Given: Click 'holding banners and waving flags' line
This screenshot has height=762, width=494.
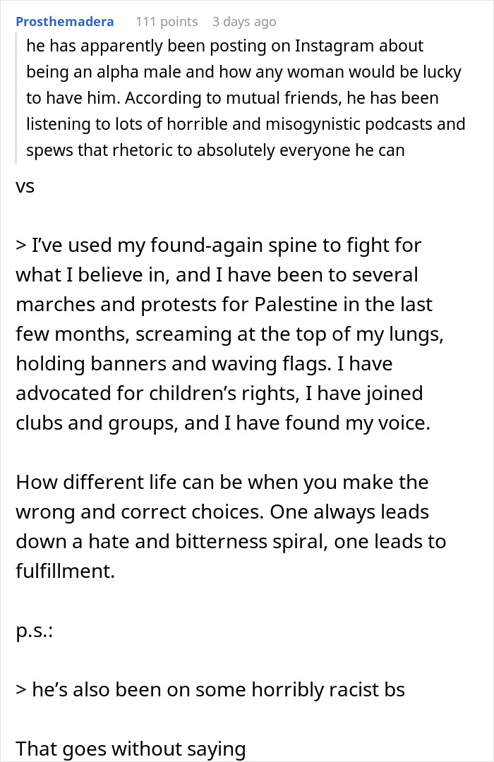Looking at the screenshot, I should point(204,363).
